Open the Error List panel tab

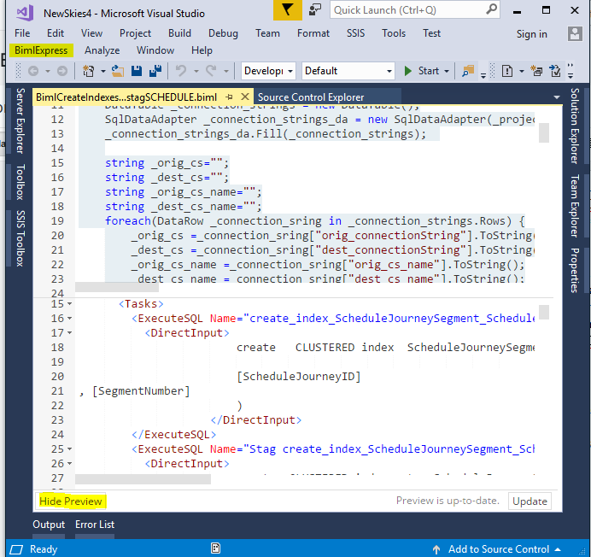coord(95,525)
